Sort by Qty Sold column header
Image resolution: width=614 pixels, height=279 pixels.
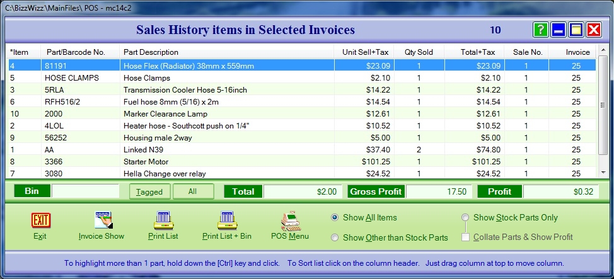coord(419,52)
